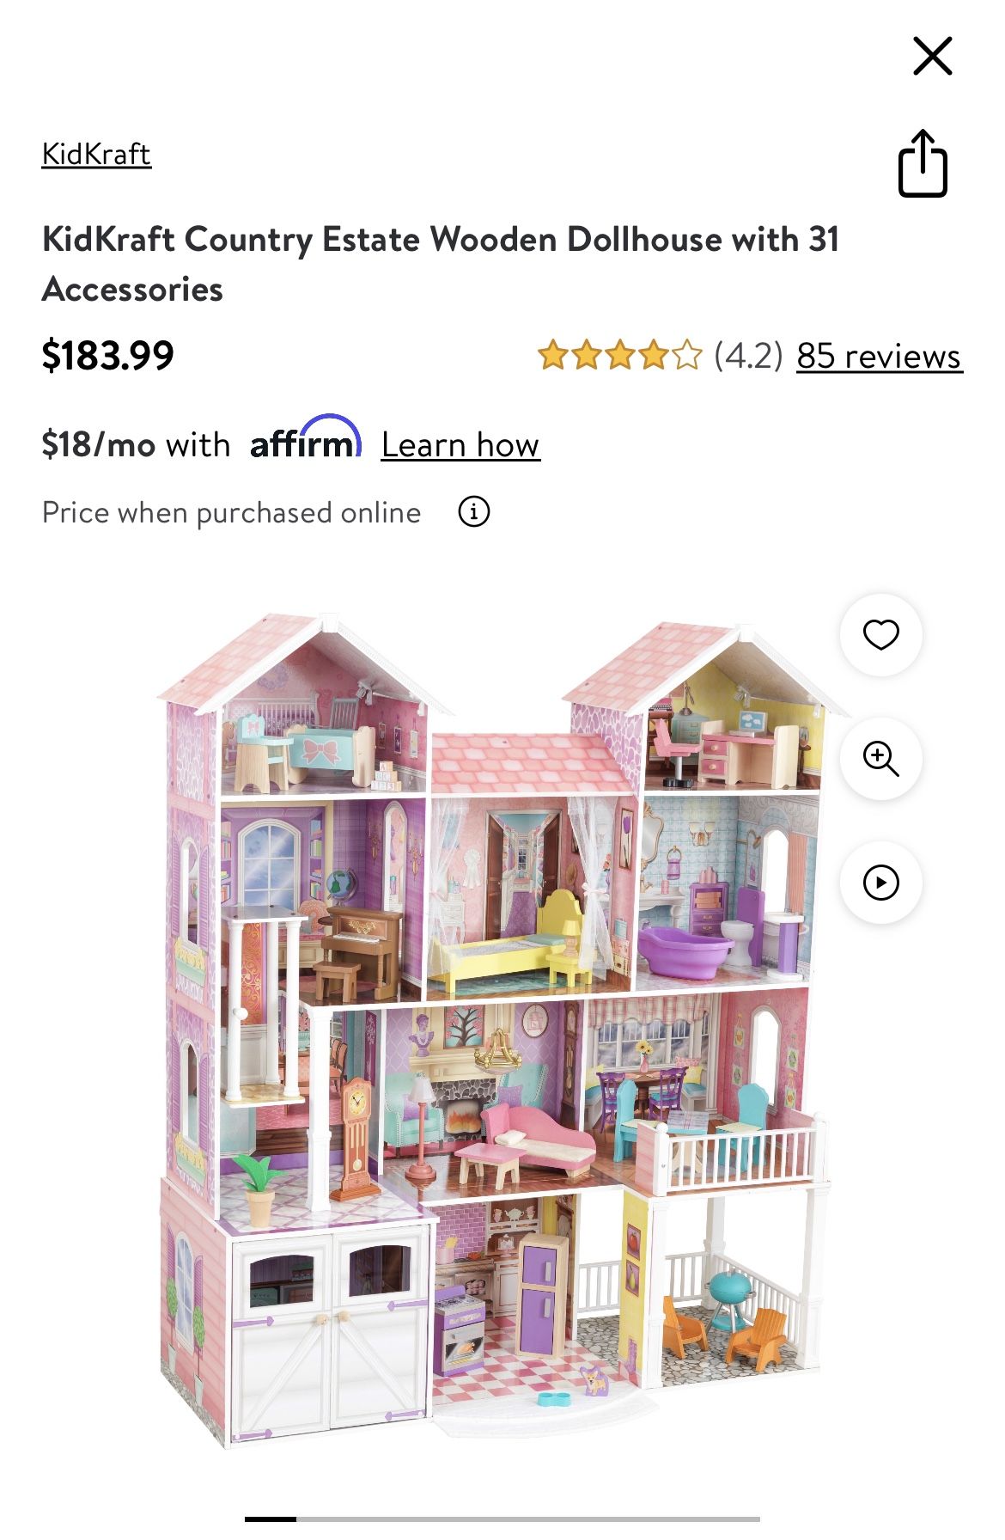Play the product video

880,883
